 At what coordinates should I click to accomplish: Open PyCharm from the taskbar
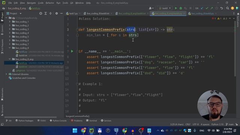[91, 130]
